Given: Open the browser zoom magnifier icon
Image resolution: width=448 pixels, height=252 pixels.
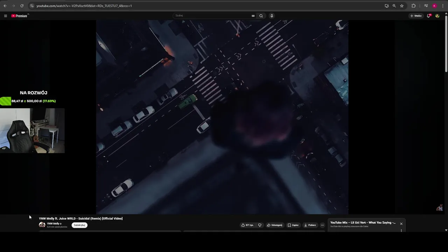Looking at the screenshot, I should (x=394, y=6).
